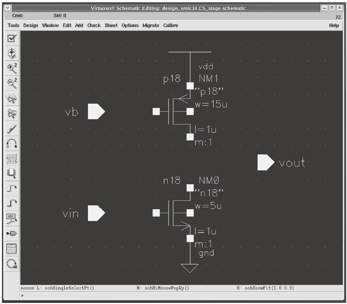This screenshot has width=347, height=304.
Task: Open the Calibre menu
Action: click(170, 25)
